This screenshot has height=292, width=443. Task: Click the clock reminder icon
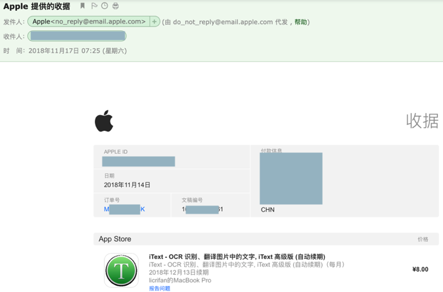coord(104,6)
